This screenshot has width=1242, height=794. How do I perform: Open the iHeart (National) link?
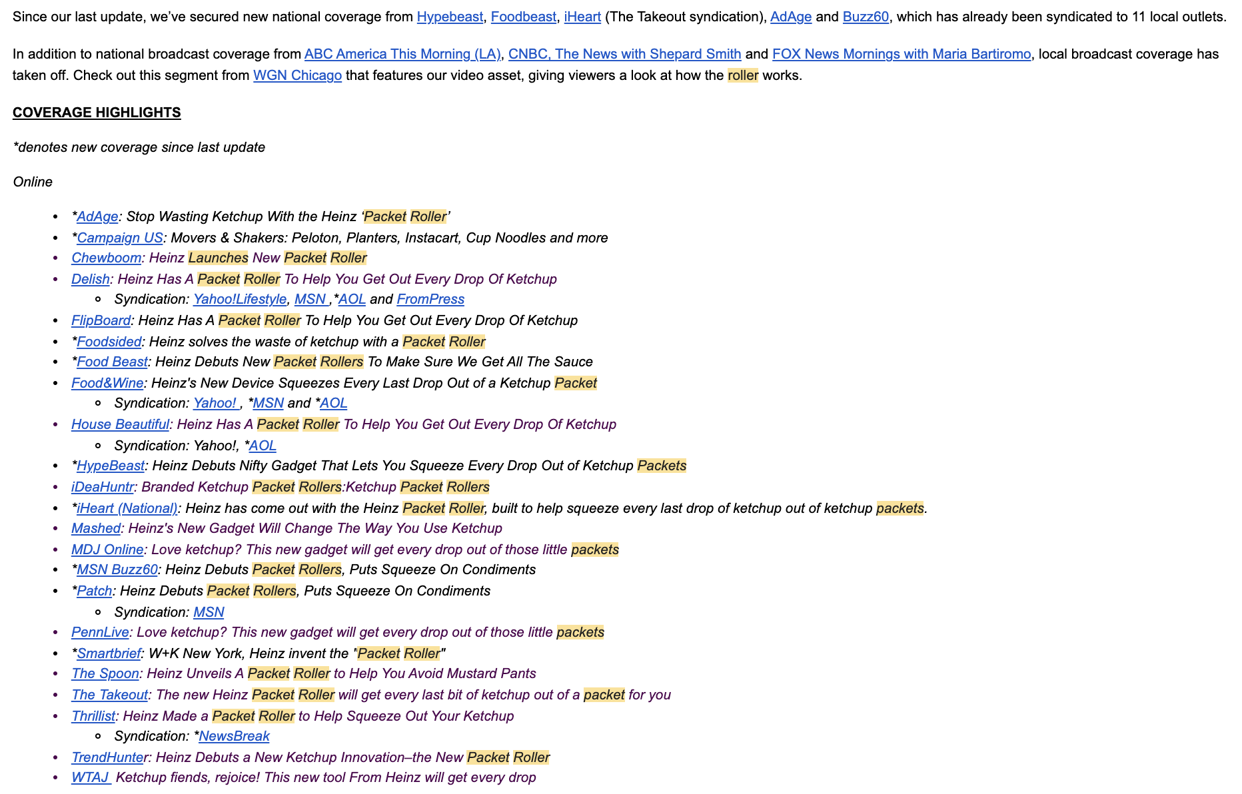pos(127,508)
